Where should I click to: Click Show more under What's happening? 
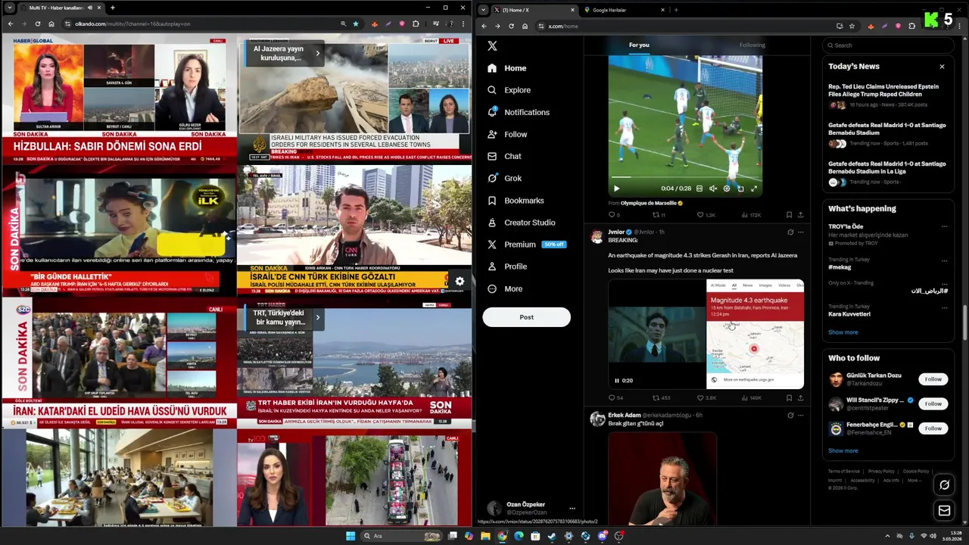tap(843, 332)
